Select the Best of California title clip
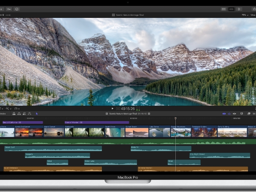 tap(23, 122)
